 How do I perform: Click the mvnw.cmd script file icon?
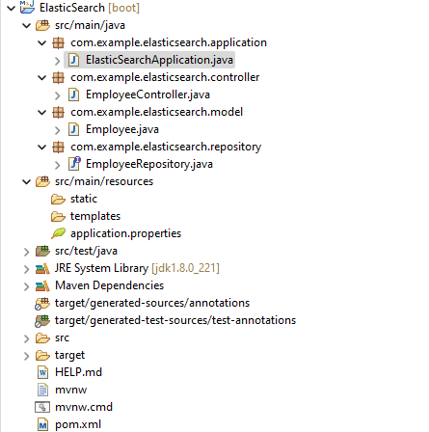click(42, 407)
